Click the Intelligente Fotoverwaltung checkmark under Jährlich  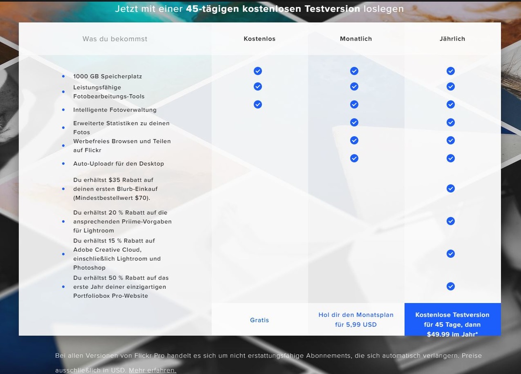click(x=450, y=104)
